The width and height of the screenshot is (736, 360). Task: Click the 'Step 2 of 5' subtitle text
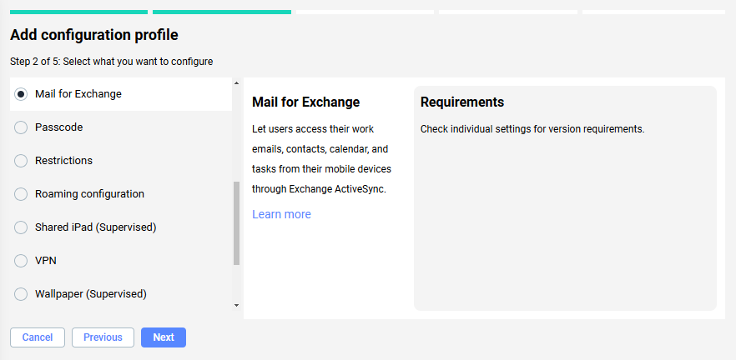point(111,62)
